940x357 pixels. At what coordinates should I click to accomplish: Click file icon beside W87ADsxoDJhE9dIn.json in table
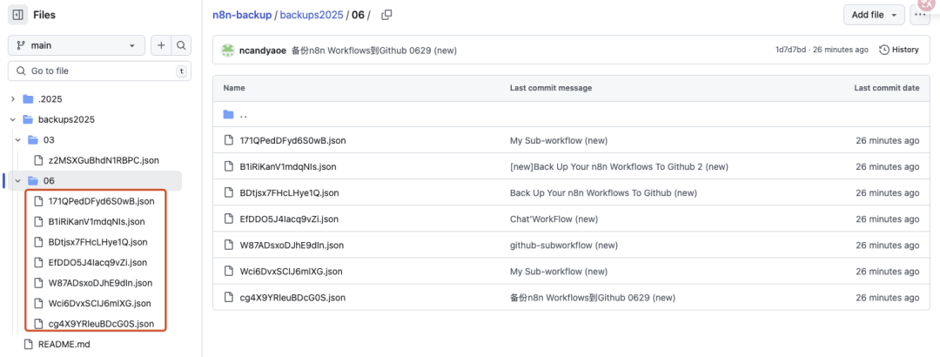point(228,245)
